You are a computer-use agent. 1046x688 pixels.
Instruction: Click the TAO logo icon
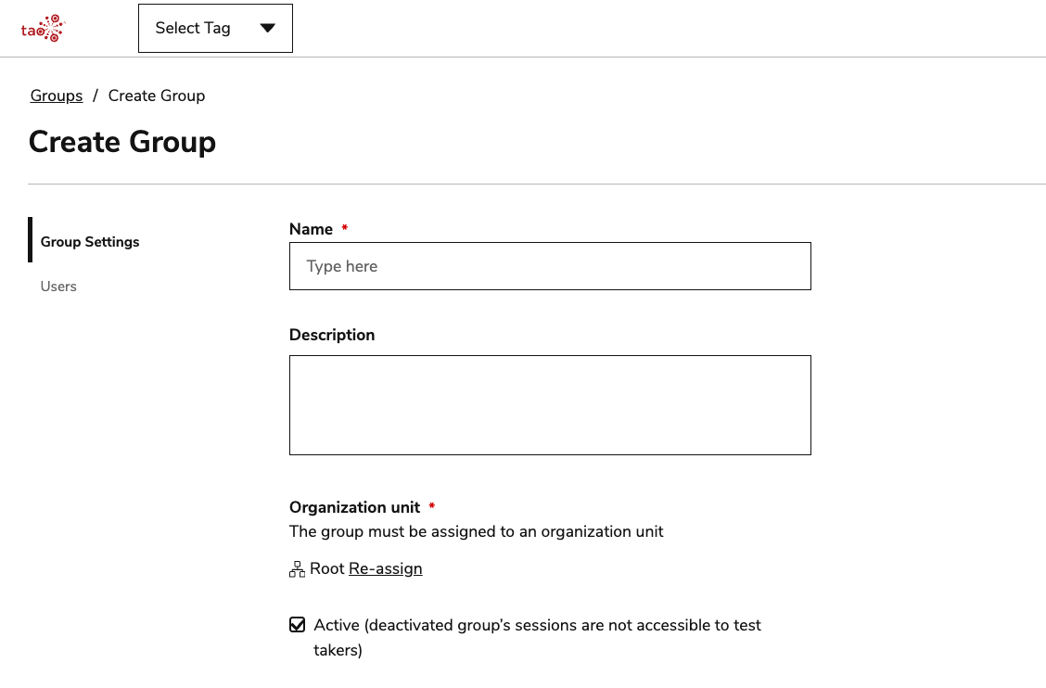43,28
